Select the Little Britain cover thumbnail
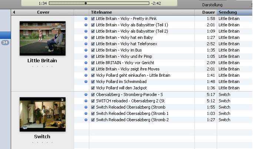253x149 pixels. click(x=43, y=39)
